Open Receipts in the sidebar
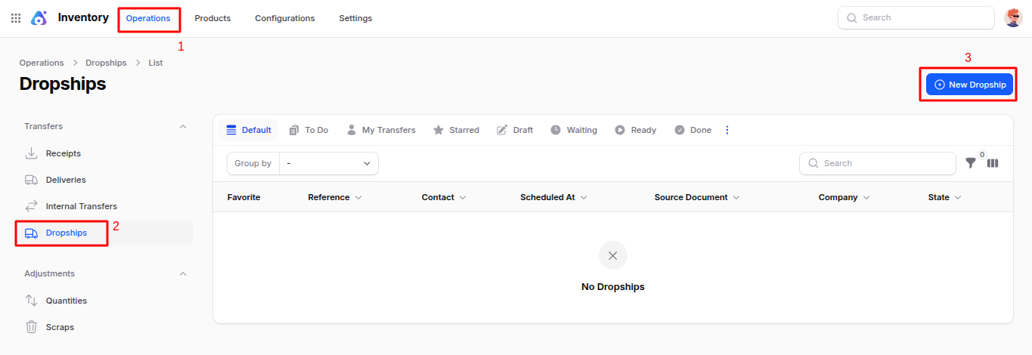1032x355 pixels. coord(106,153)
